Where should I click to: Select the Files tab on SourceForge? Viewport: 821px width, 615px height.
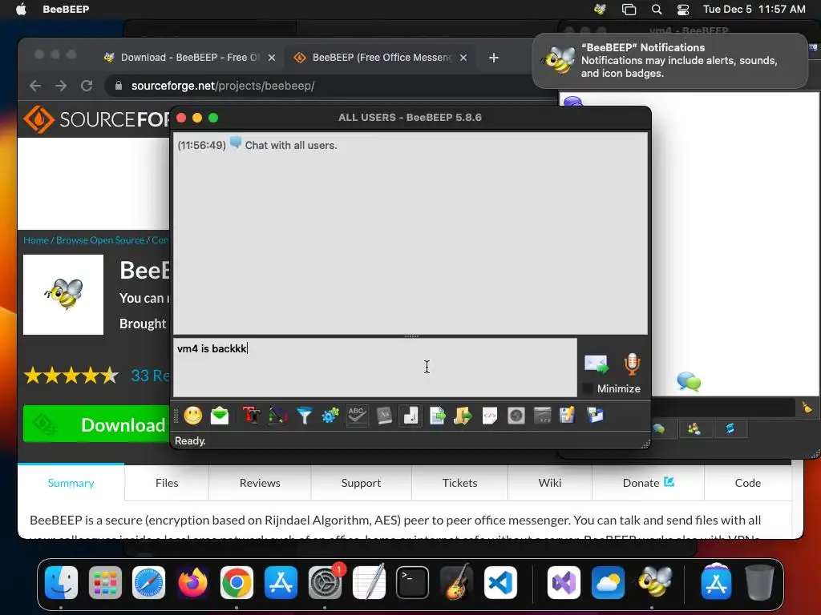[x=167, y=483]
